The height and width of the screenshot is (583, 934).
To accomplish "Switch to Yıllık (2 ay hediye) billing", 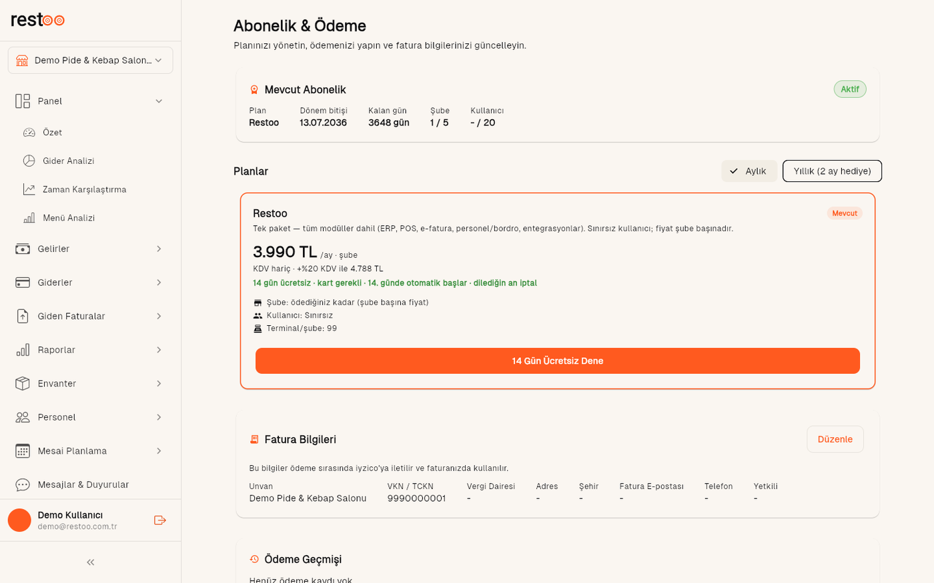I will point(832,171).
